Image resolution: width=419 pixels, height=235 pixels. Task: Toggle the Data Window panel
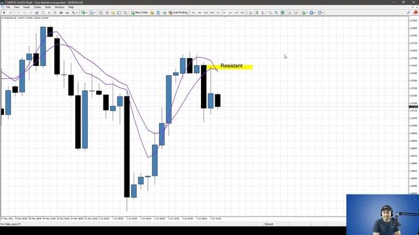coord(107,12)
